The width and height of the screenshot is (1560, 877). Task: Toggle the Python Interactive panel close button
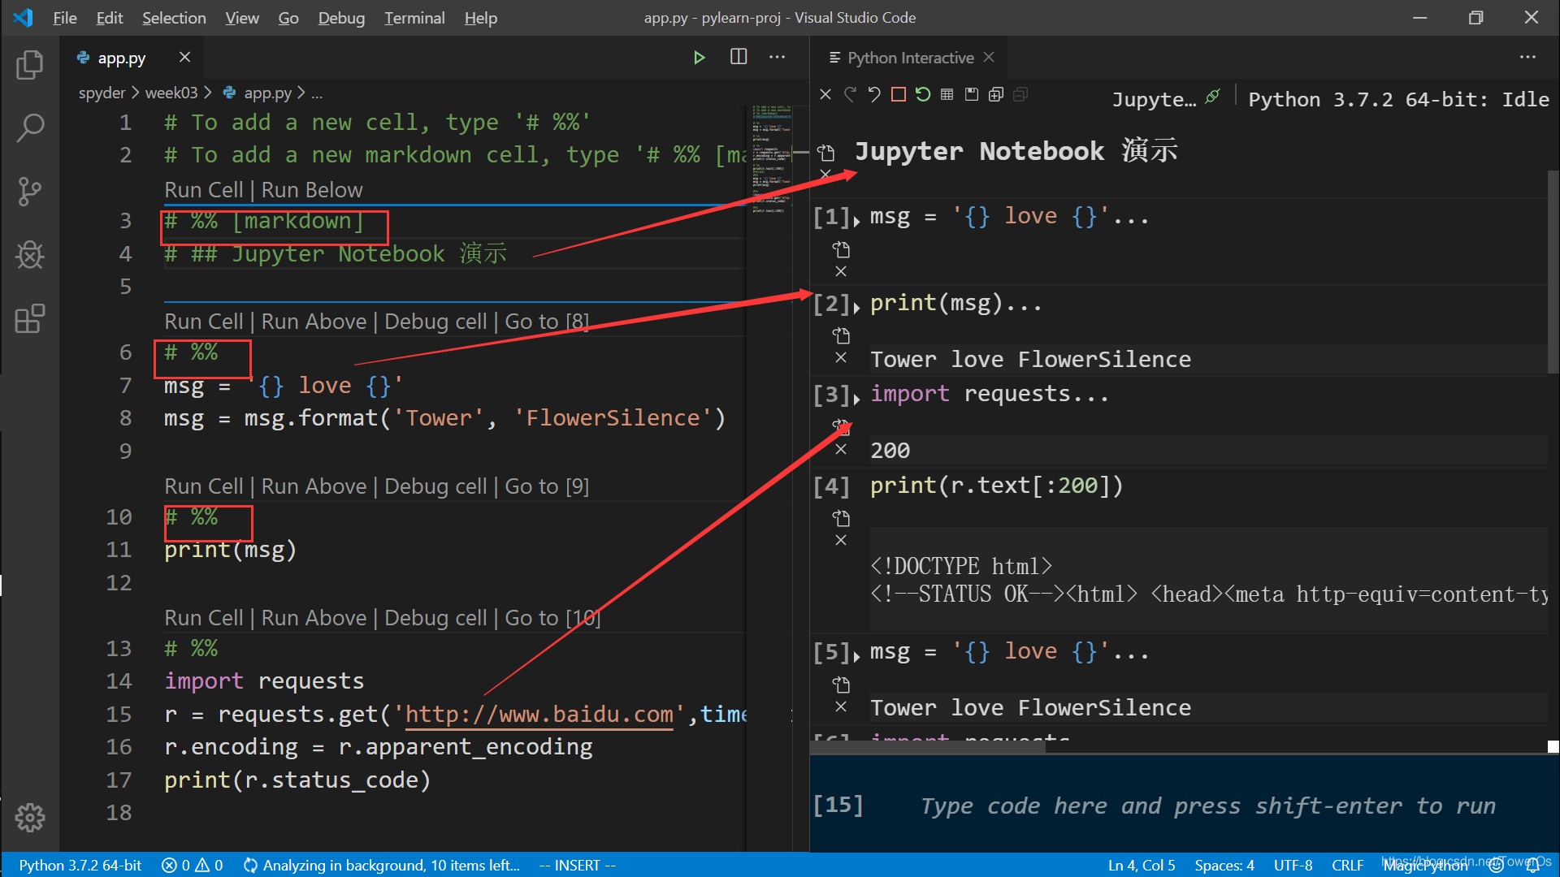(x=989, y=57)
